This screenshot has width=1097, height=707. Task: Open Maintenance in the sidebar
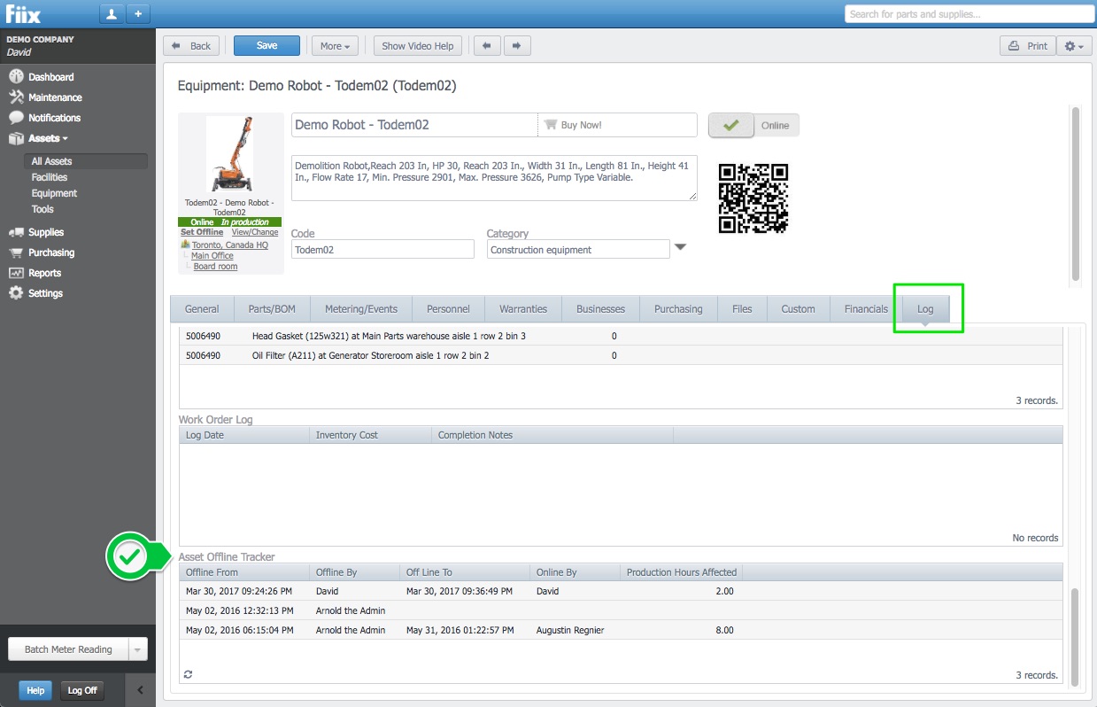coord(55,97)
